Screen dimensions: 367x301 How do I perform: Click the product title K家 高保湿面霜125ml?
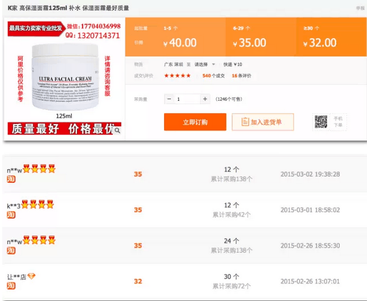click(69, 8)
